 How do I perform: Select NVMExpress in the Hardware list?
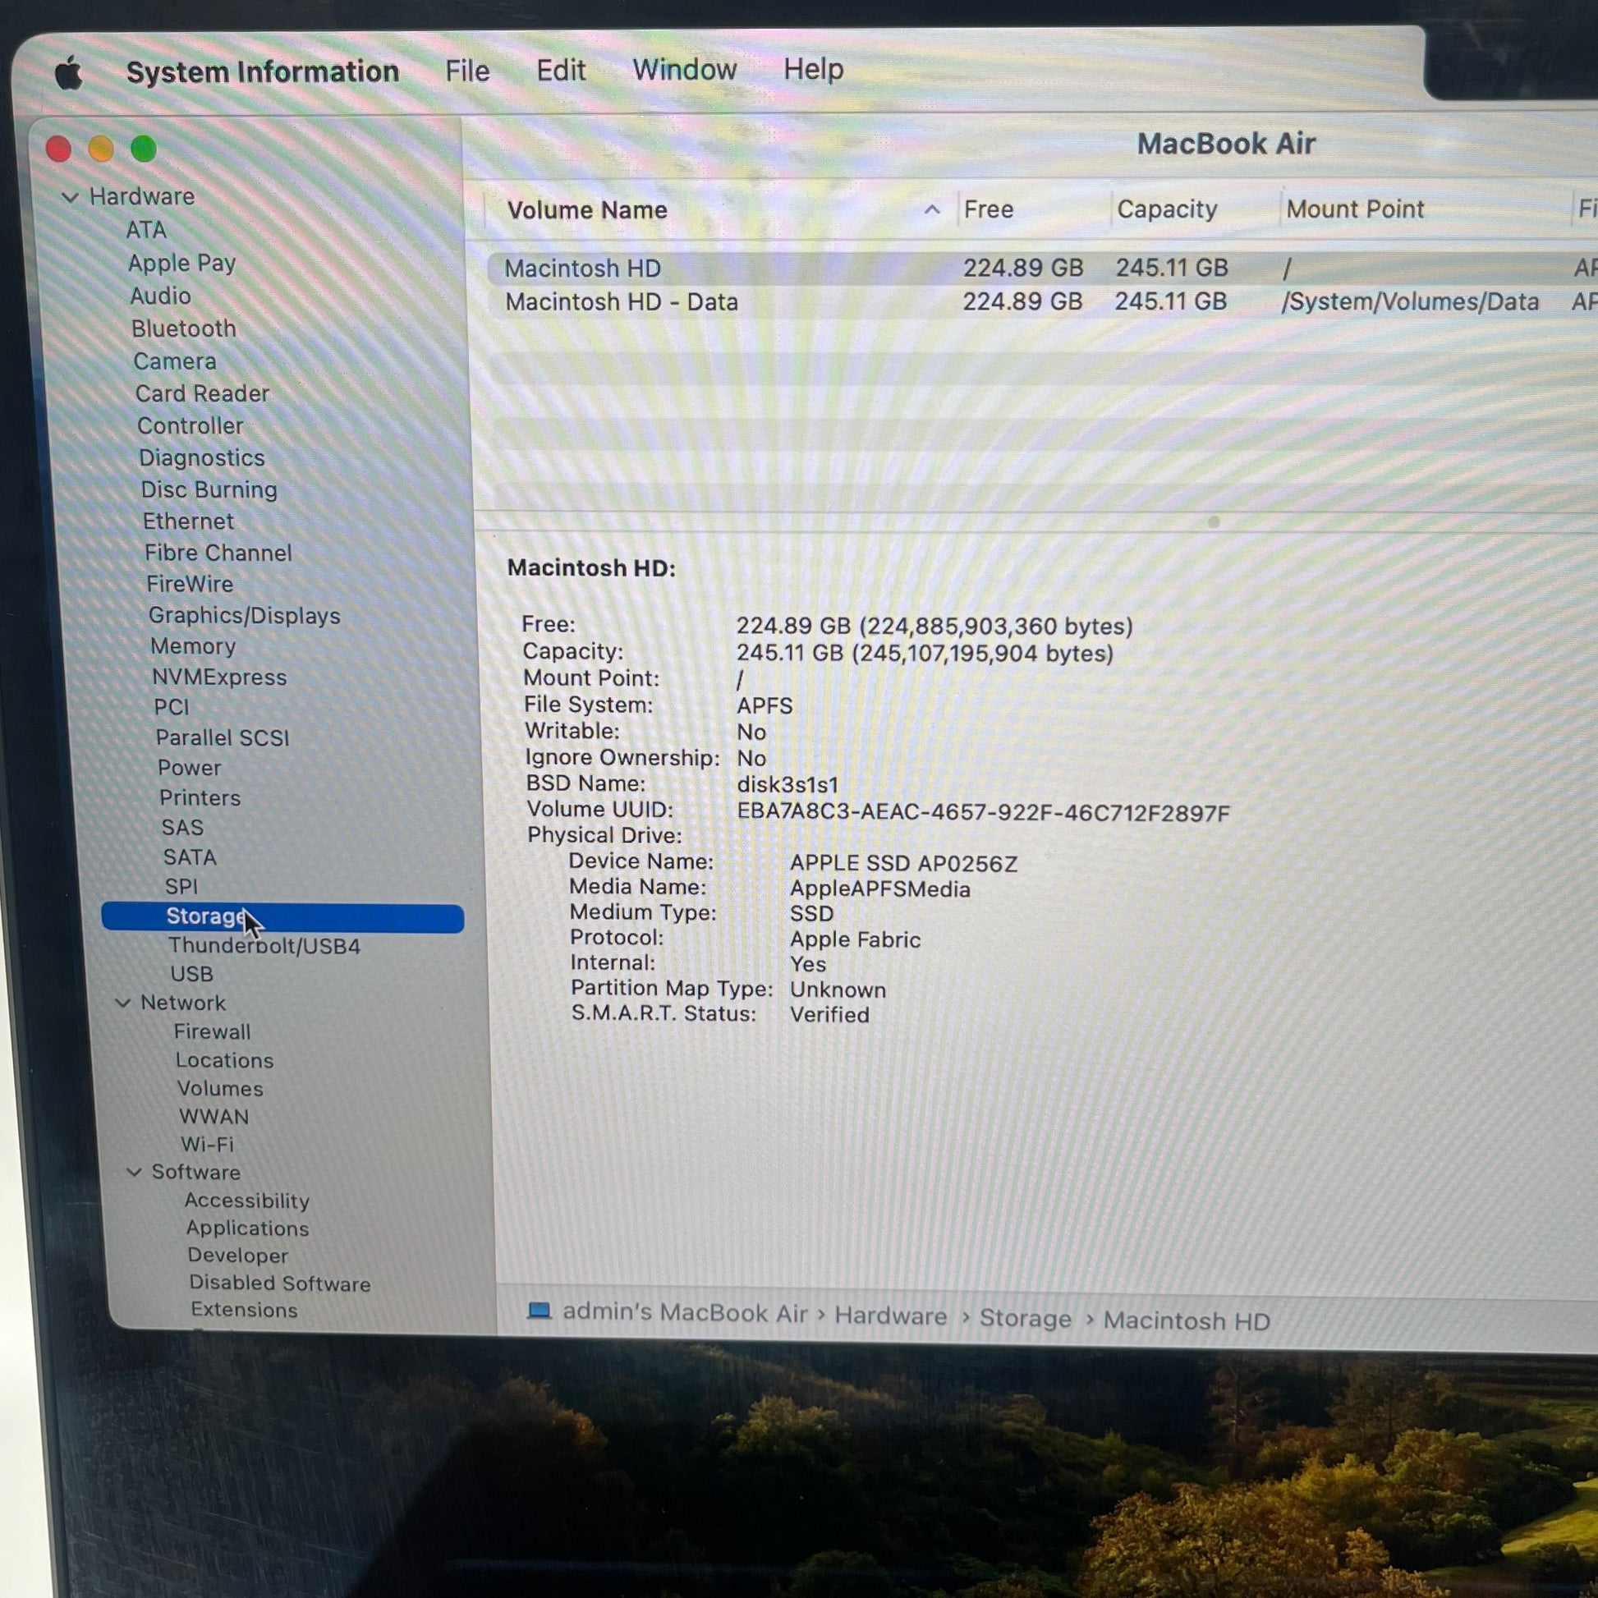point(219,677)
